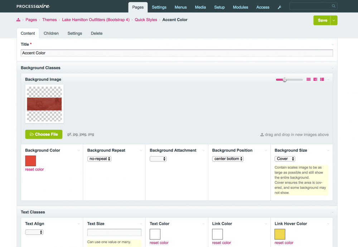Image resolution: width=358 pixels, height=247 pixels.
Task: Switch images to left-aligned list view
Action: coord(315,79)
